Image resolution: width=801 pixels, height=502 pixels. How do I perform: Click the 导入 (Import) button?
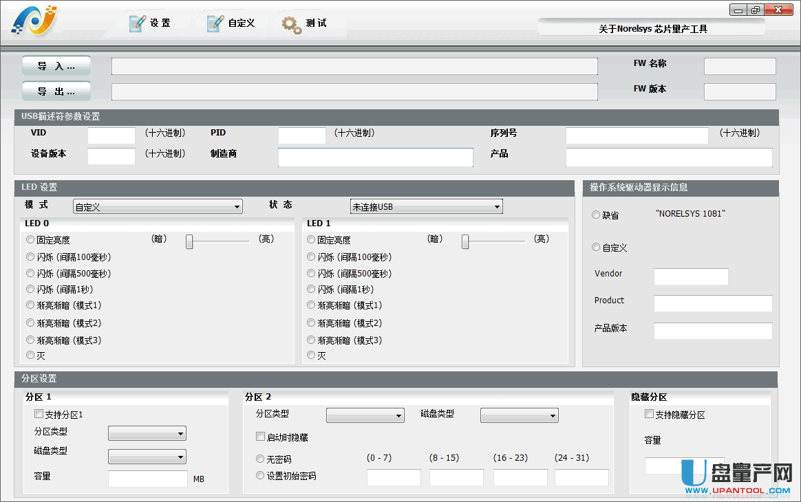(56, 65)
